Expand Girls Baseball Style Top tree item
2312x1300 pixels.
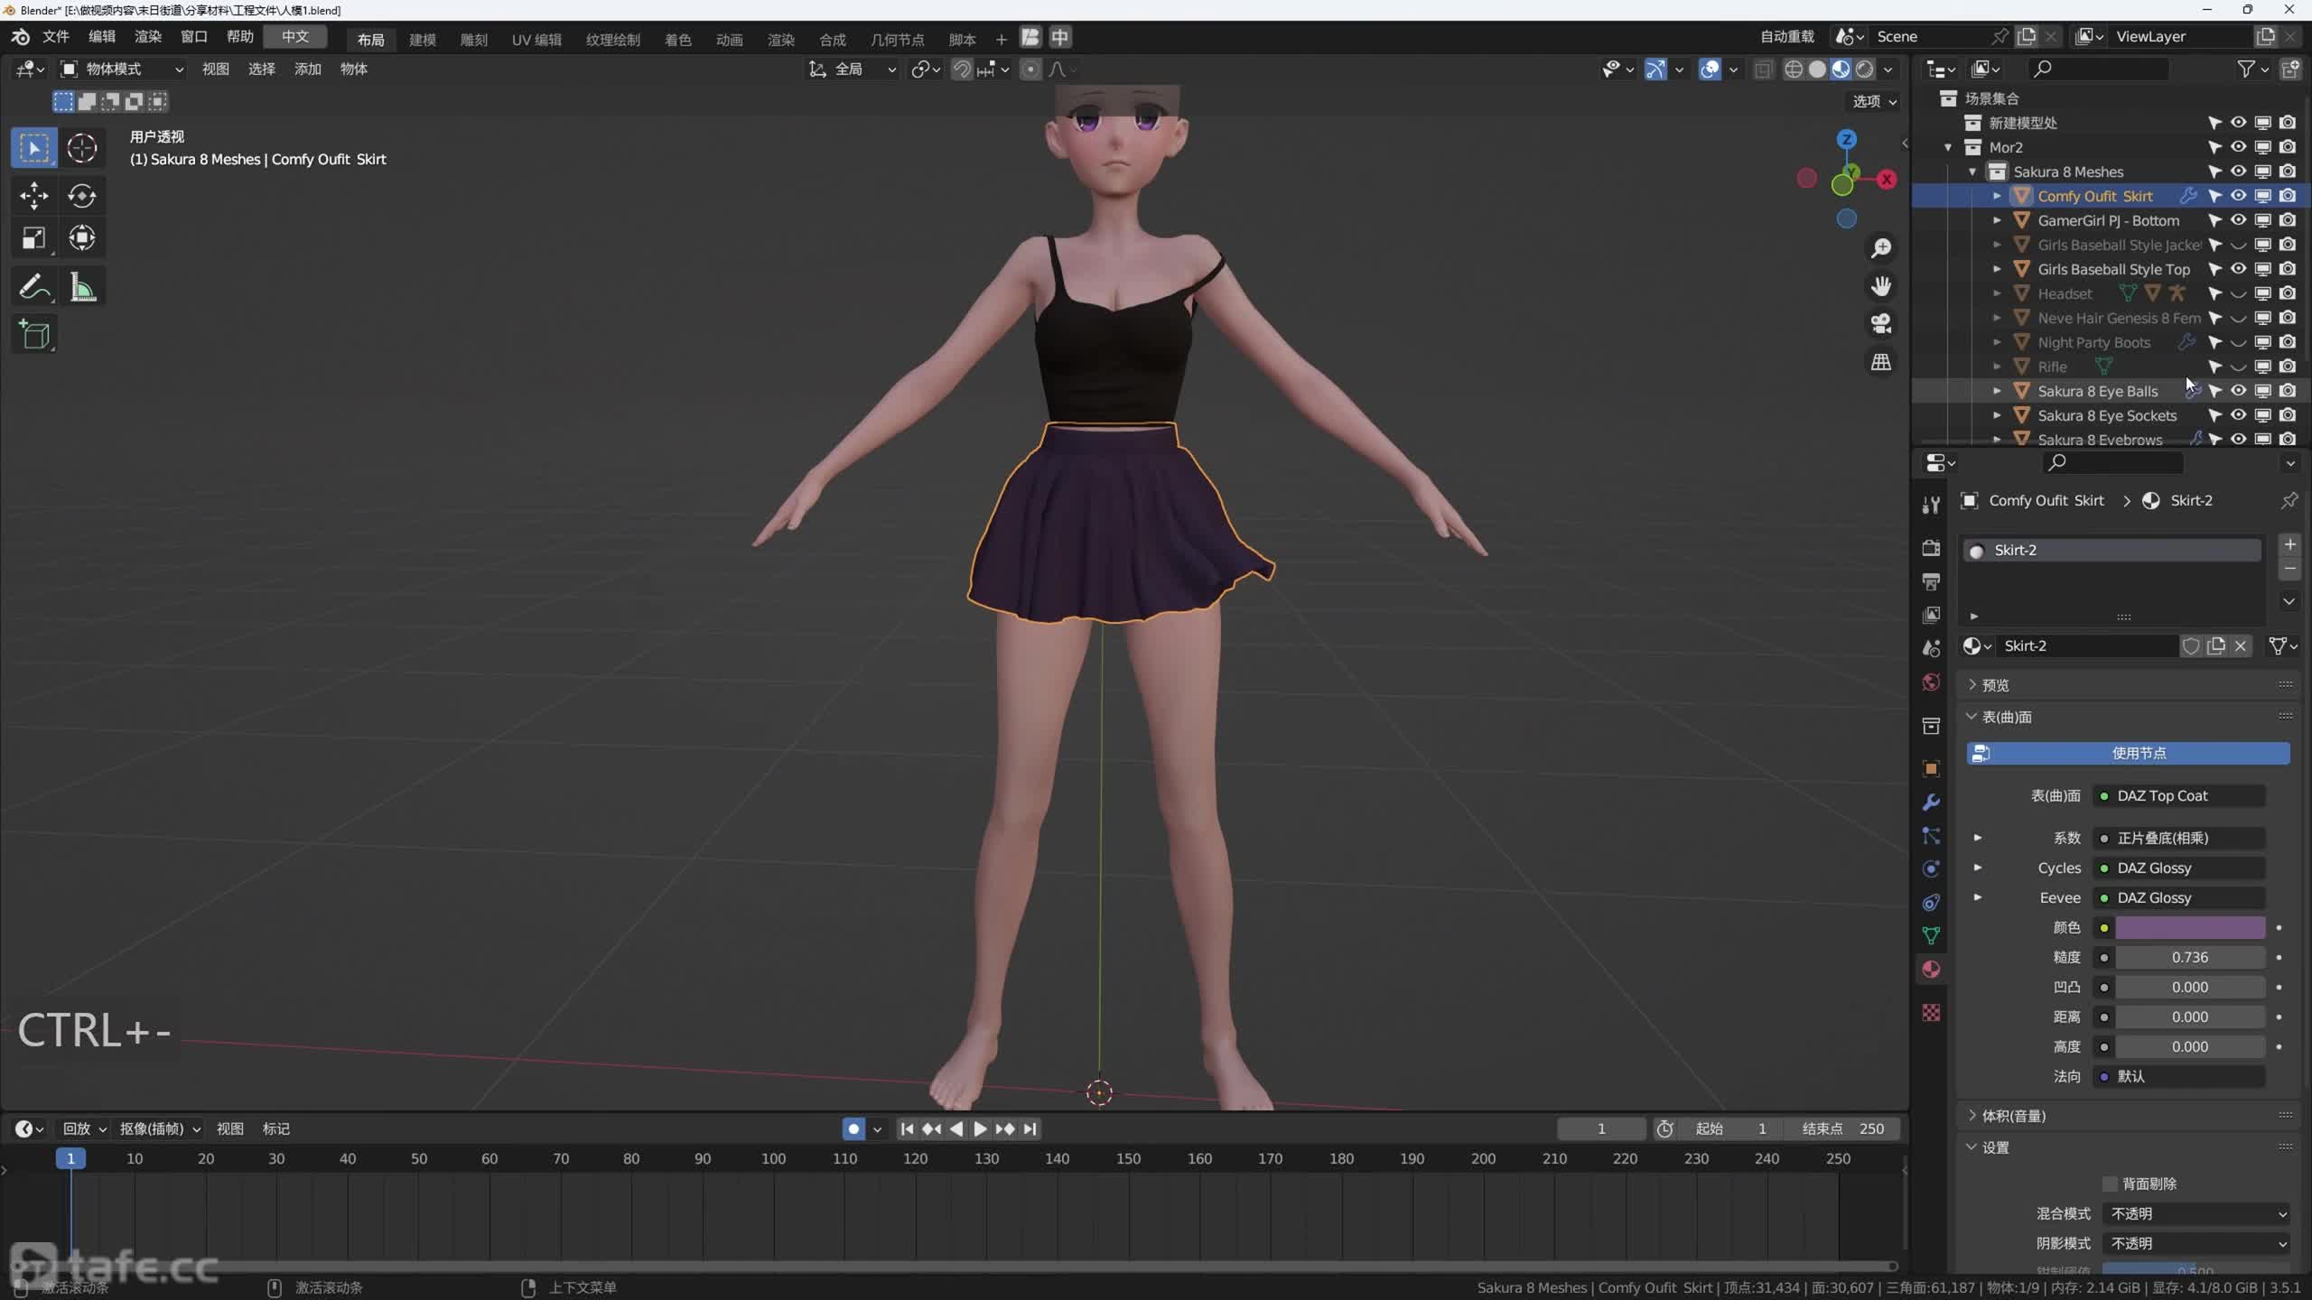pyautogui.click(x=1997, y=269)
